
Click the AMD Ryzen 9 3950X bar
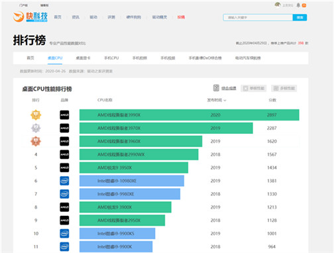tap(134, 168)
